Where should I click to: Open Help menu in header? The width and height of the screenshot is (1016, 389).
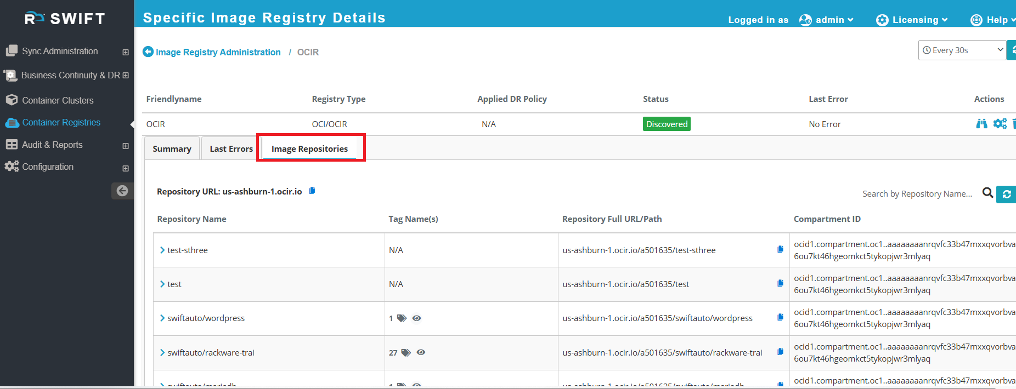pos(1001,20)
